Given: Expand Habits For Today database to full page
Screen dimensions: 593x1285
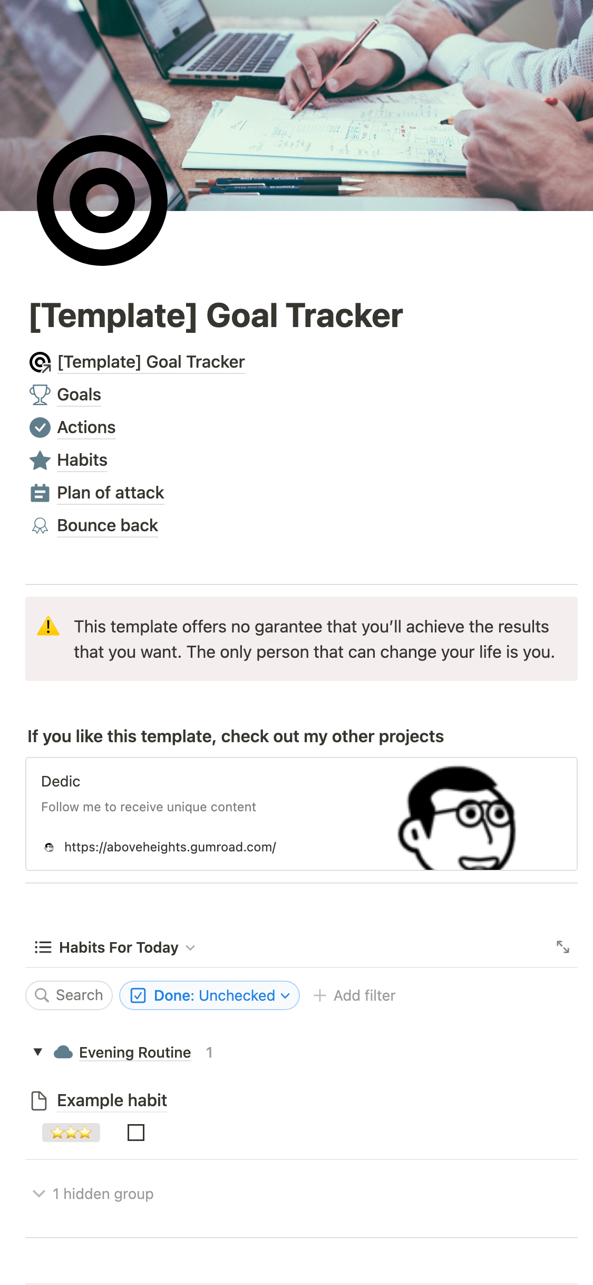Looking at the screenshot, I should coord(563,947).
